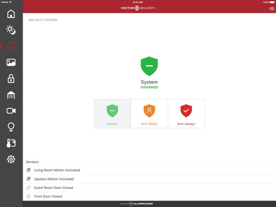
Task: Tap the 9:41 AM clock in status bar
Action: pyautogui.click(x=138, y=2)
